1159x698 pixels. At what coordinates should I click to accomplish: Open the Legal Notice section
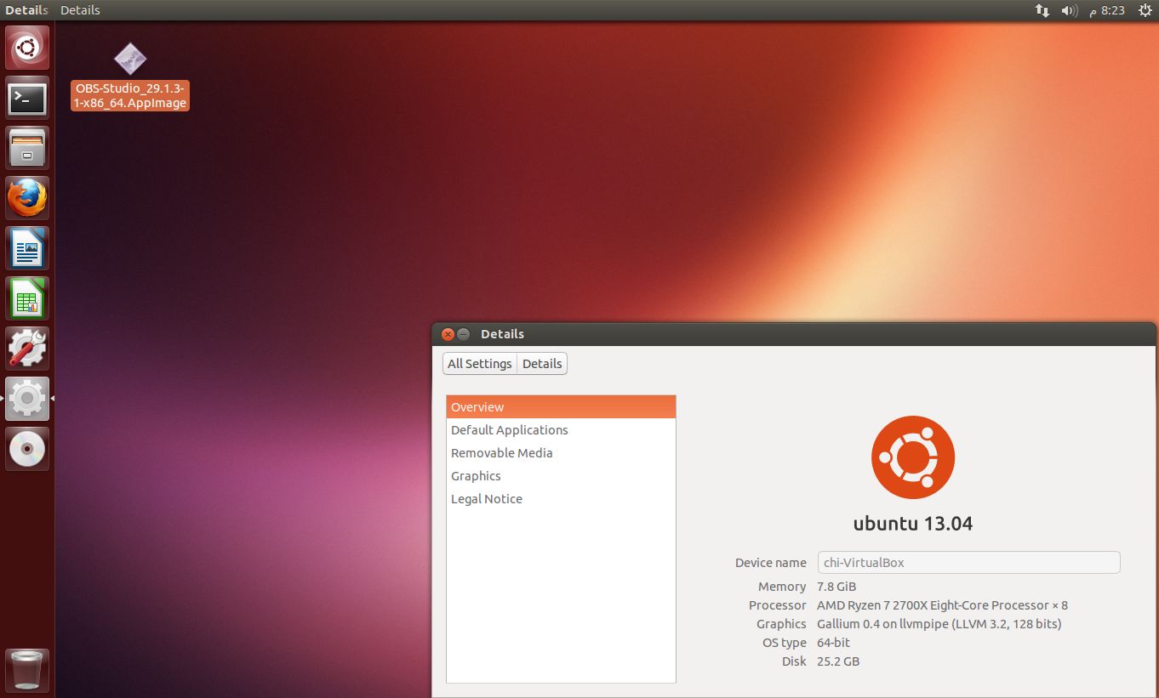coord(561,499)
